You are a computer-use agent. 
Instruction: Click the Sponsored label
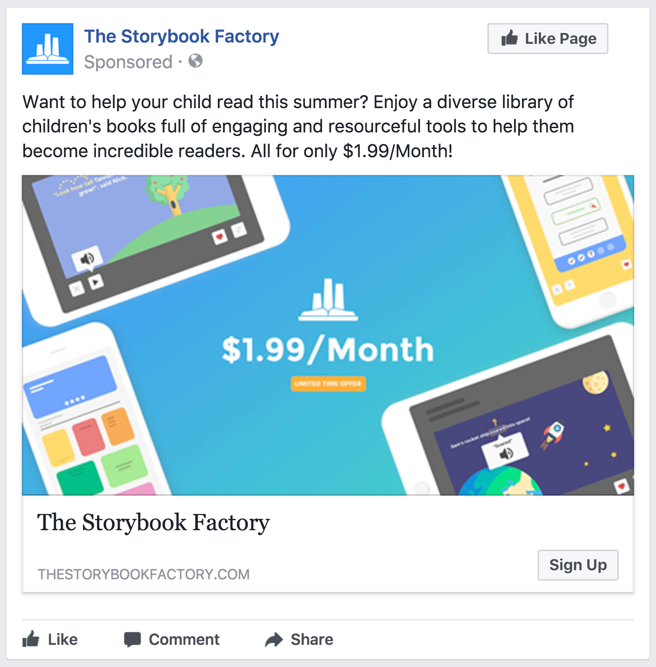coord(128,62)
